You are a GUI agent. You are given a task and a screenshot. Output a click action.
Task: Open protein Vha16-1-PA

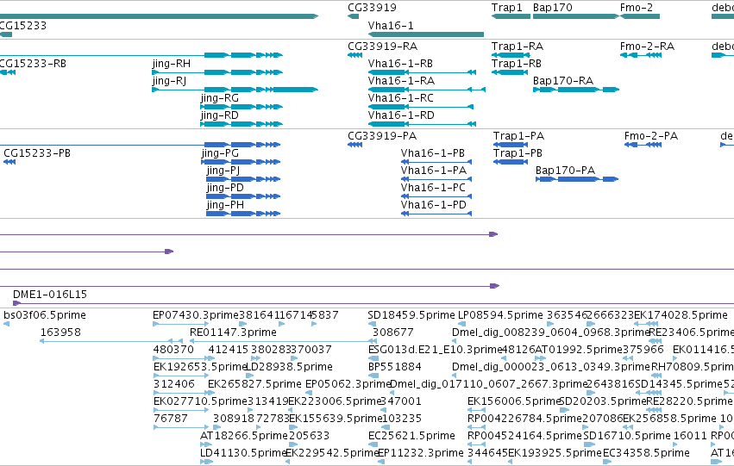coord(436,179)
